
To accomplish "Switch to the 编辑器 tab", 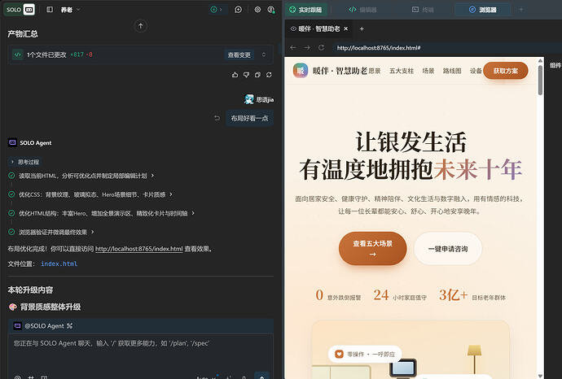I will [x=362, y=10].
